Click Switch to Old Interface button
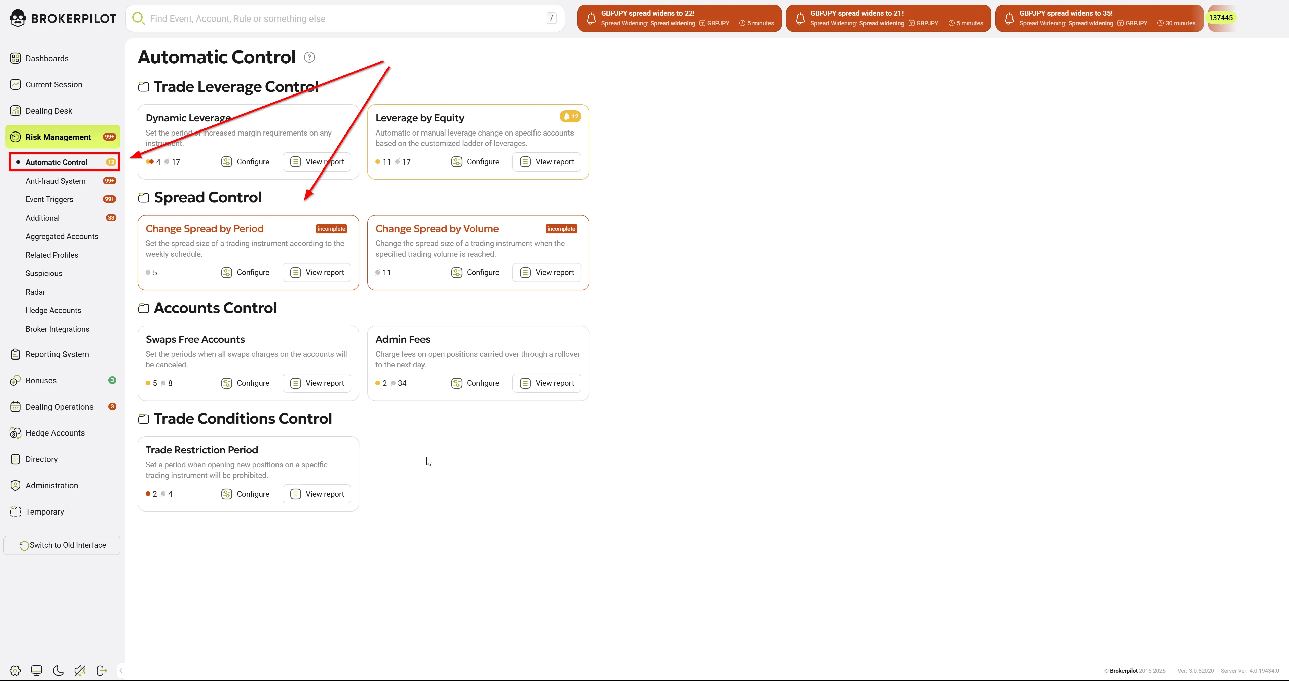Screen dimensions: 1289x681 [62, 545]
